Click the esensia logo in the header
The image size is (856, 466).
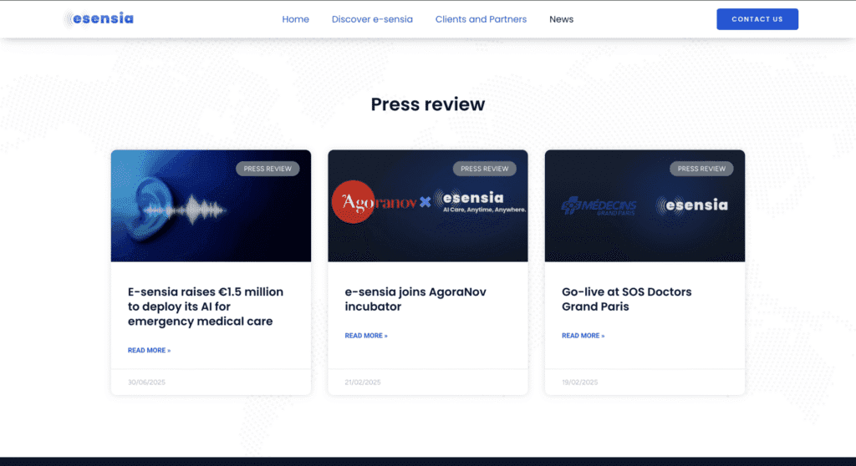coord(99,19)
